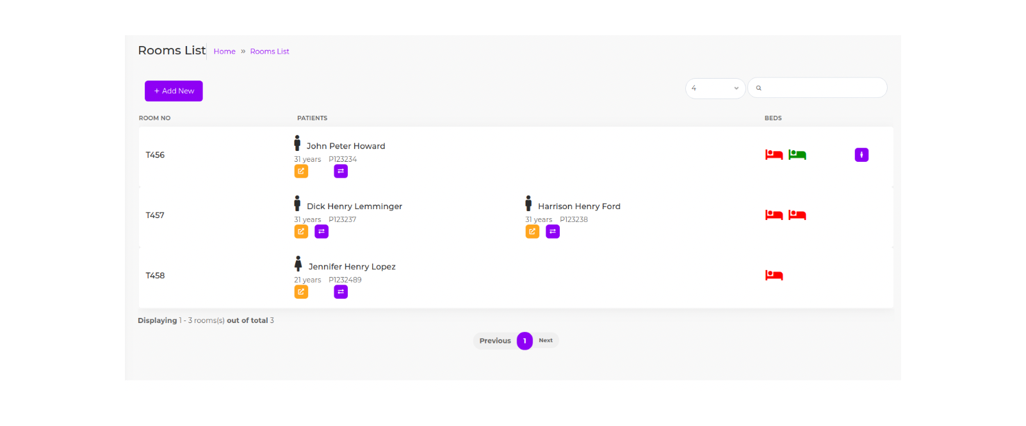Click the Previous pagination button

tap(495, 341)
